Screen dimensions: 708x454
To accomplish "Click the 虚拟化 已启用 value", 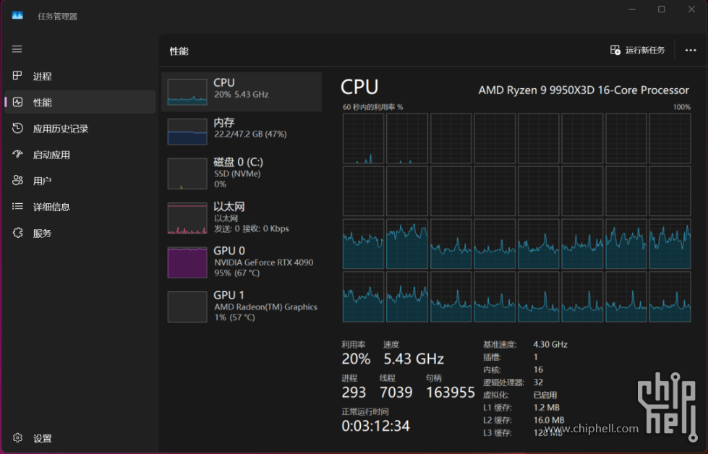I will pos(545,395).
